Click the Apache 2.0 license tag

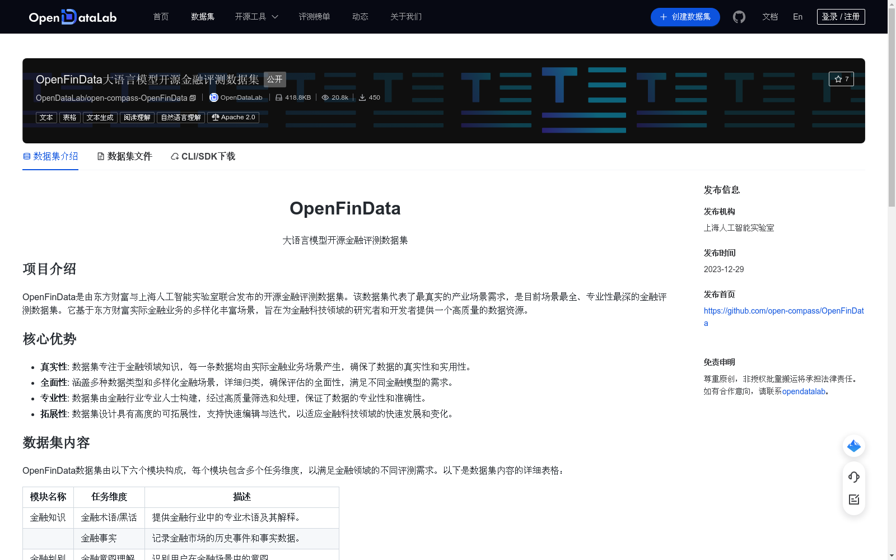pyautogui.click(x=233, y=118)
